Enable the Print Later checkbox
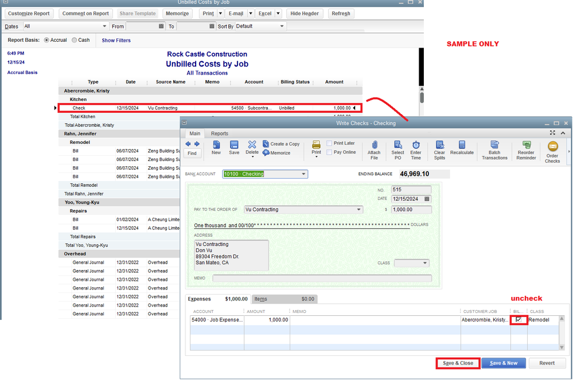Viewport: 573px width, 380px height. tap(330, 143)
